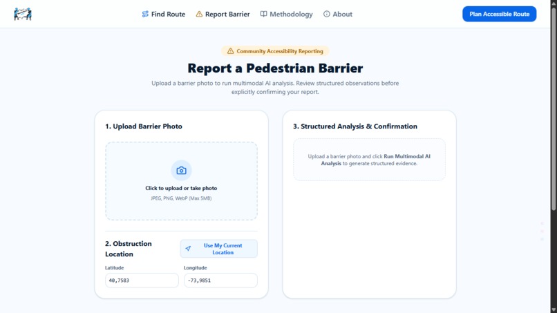Open the Report Barrier page
Viewport: 557px width, 313px height.
223,15
